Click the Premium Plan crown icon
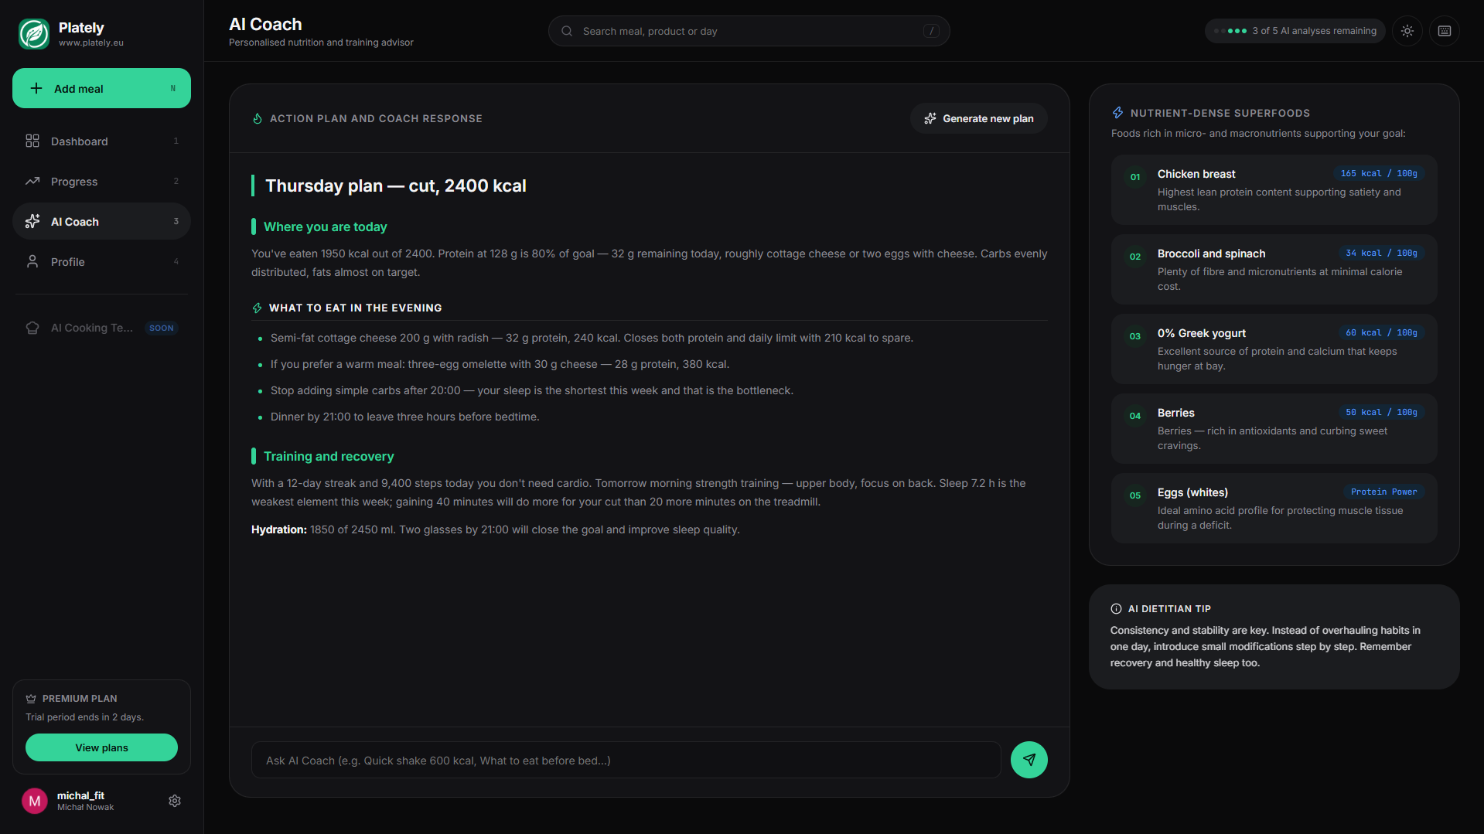The image size is (1484, 834). [x=31, y=698]
